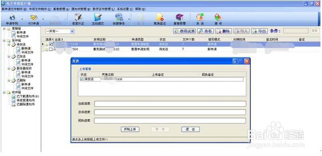The height and width of the screenshot is (156, 322).
Task: Open 已下载通知书 in the inbox tree
Action: (x=28, y=96)
